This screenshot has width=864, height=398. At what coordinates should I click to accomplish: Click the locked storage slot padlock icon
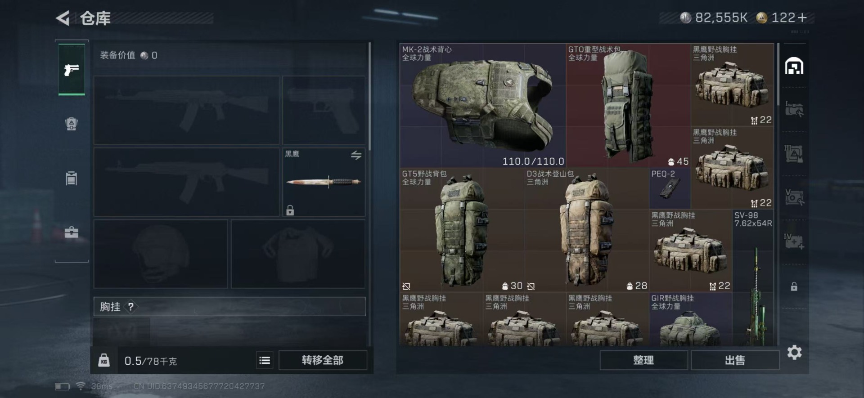coord(794,286)
